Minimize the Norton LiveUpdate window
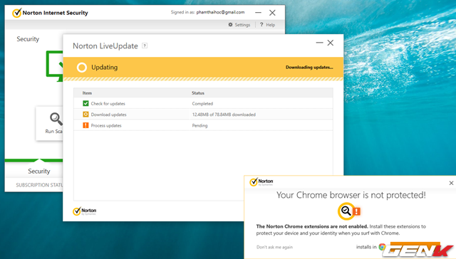This screenshot has width=456, height=259. click(x=319, y=43)
